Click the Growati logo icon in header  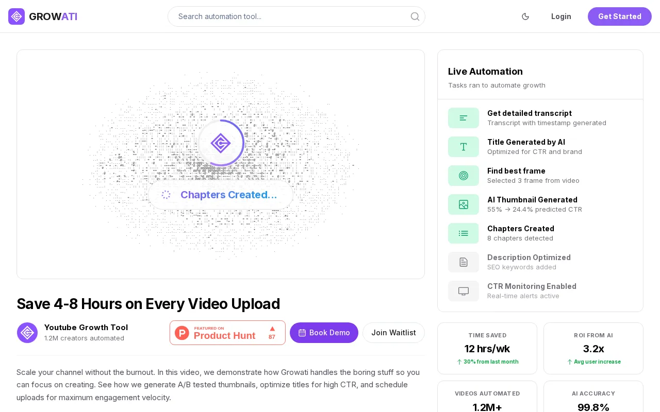pyautogui.click(x=16, y=16)
